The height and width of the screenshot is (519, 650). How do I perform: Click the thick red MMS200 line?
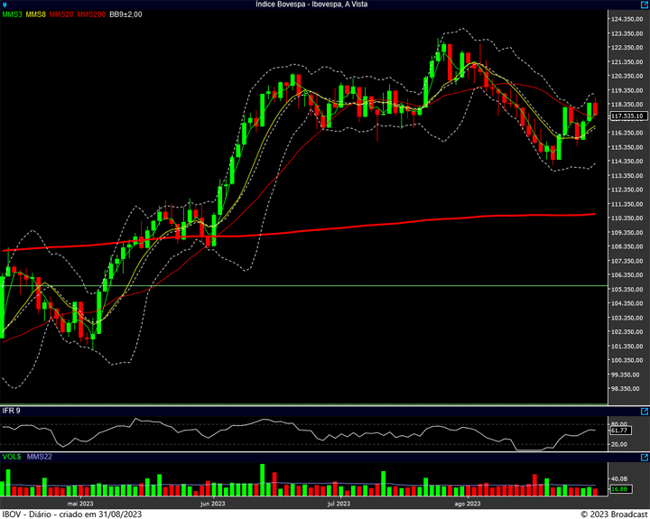[x=361, y=224]
